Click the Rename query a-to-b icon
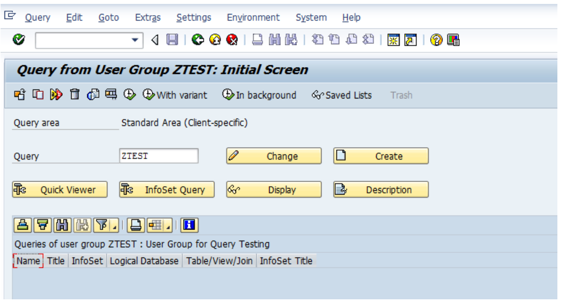 57,95
